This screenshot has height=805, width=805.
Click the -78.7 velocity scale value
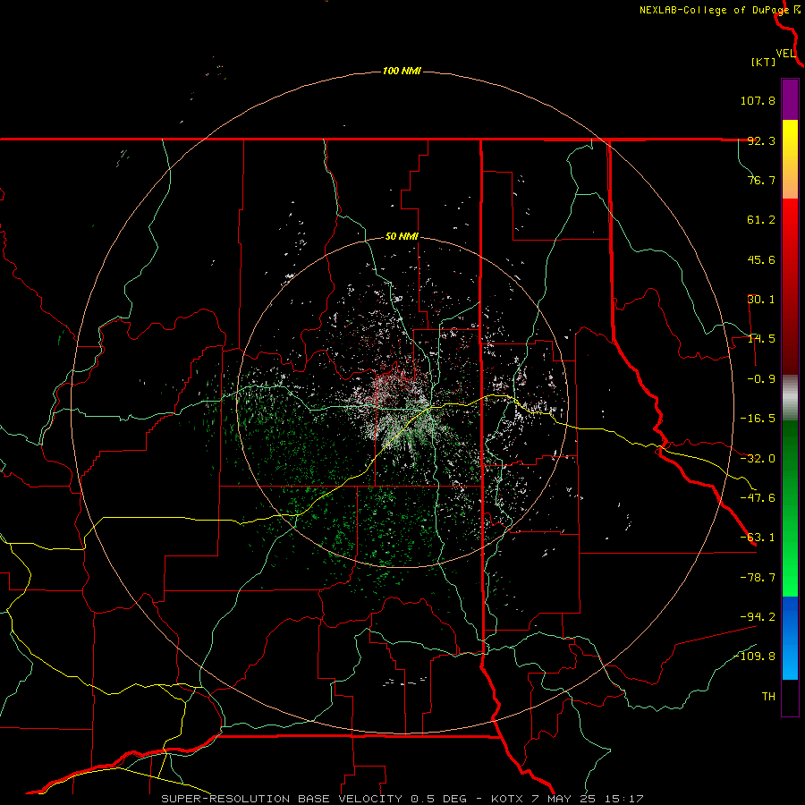(x=758, y=578)
